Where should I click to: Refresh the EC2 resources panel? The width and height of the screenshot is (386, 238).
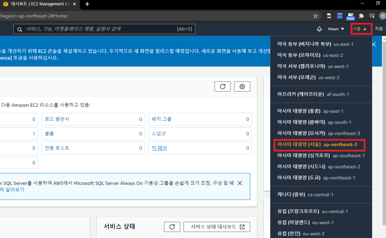[223, 87]
